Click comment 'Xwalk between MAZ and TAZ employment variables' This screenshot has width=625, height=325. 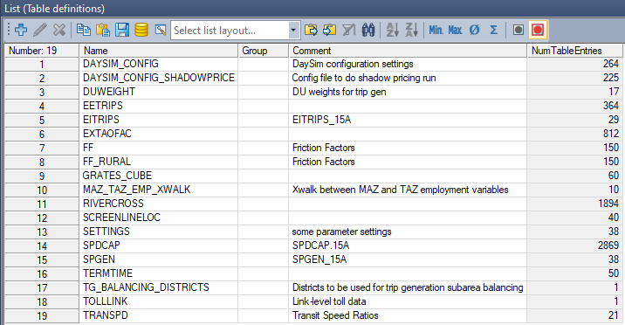(400, 190)
